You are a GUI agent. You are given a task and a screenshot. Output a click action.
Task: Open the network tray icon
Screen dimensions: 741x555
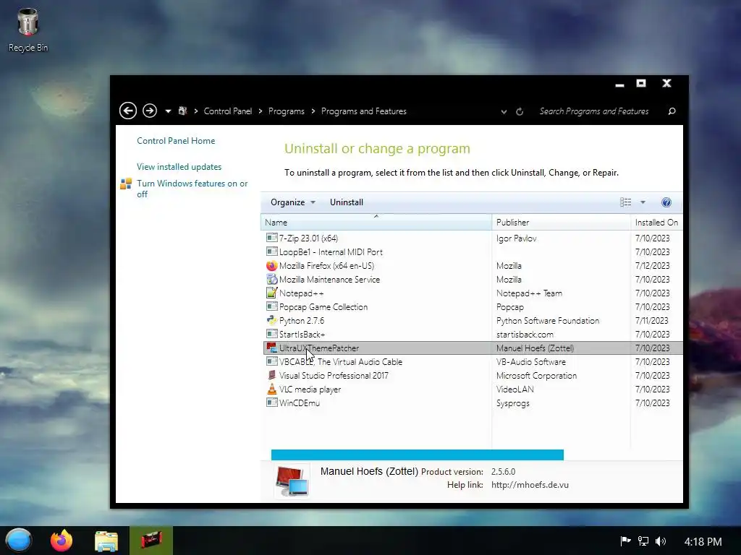[x=643, y=541]
